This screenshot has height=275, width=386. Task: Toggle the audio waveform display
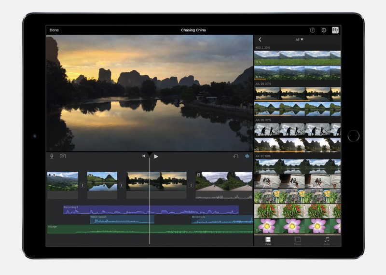(248, 156)
